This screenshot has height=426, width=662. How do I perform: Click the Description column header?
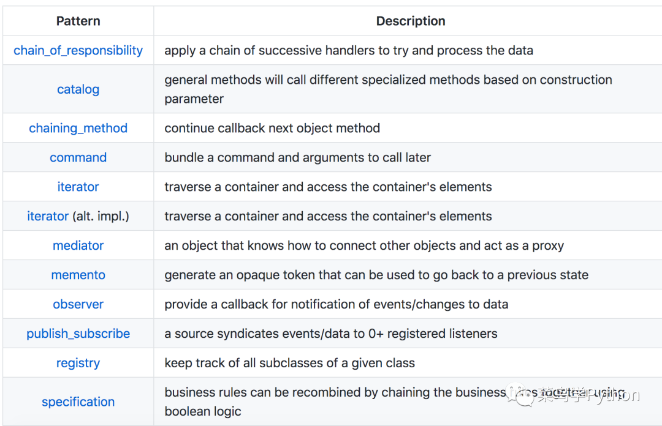411,21
